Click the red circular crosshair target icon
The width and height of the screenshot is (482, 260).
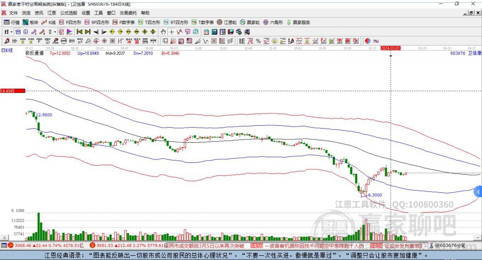[96, 41]
